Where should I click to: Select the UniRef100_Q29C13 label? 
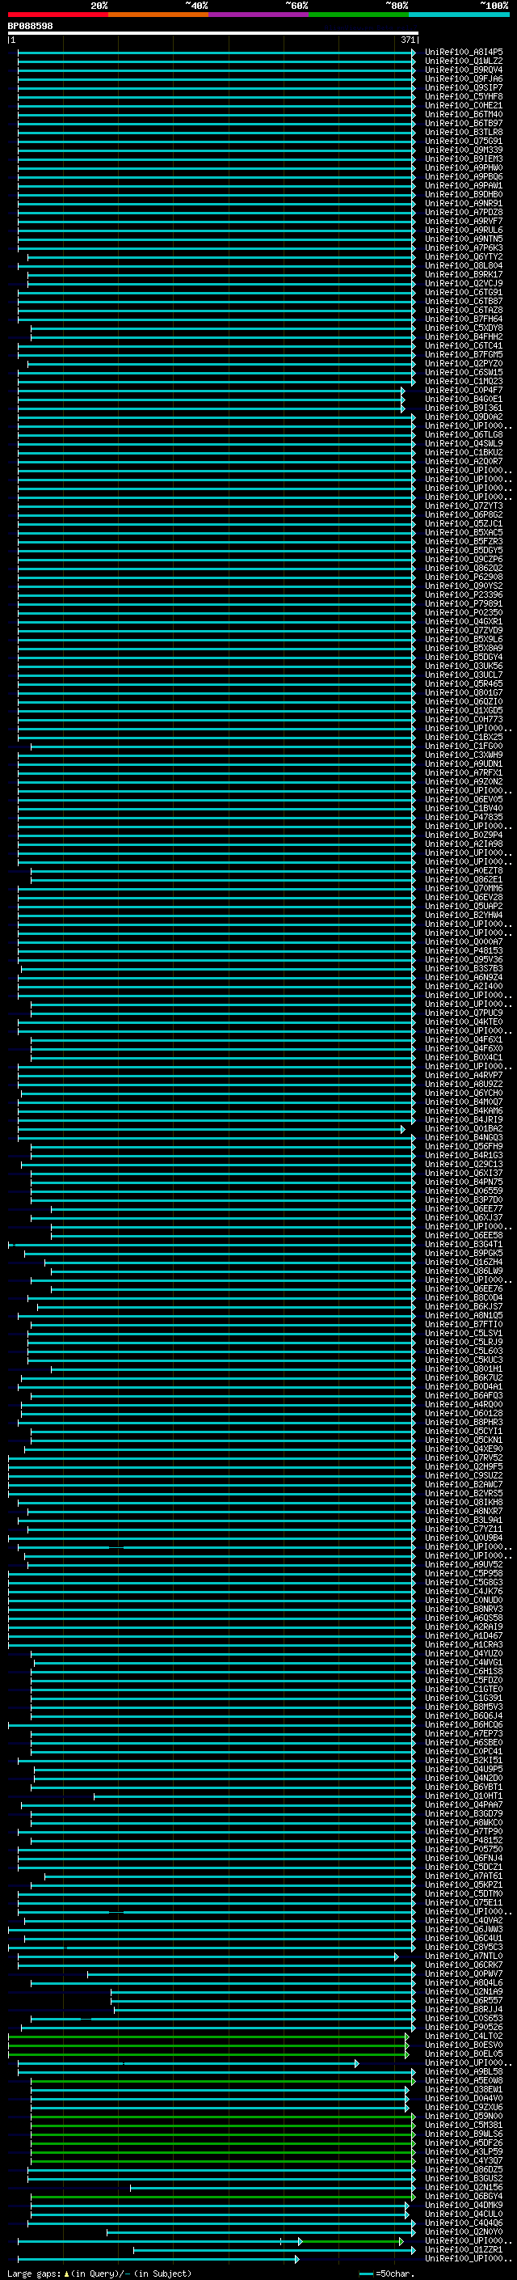464,1165
